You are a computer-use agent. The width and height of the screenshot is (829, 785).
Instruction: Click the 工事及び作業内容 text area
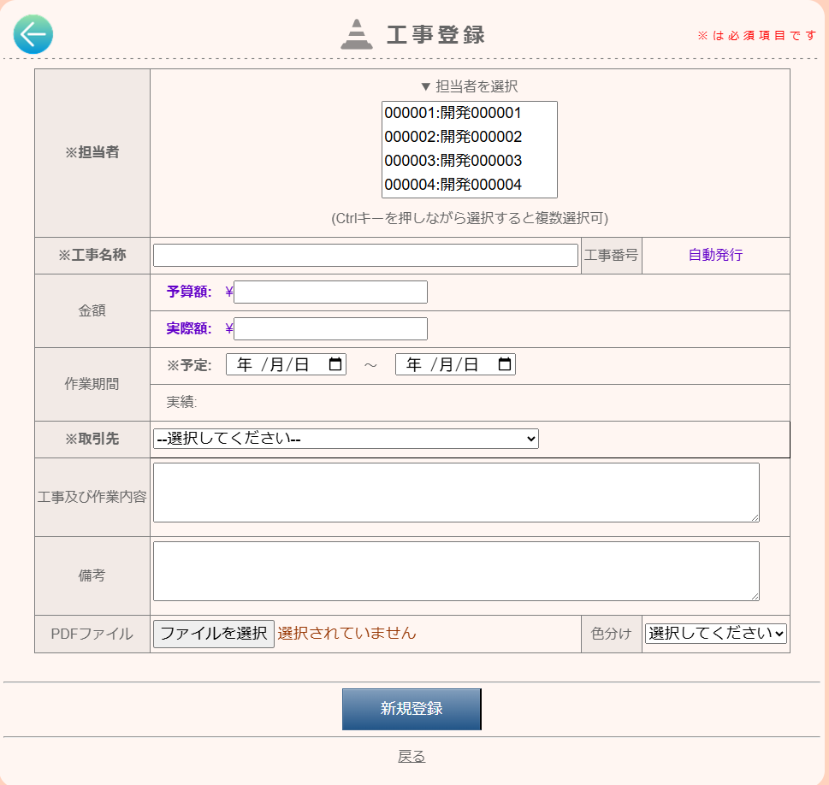(x=456, y=493)
